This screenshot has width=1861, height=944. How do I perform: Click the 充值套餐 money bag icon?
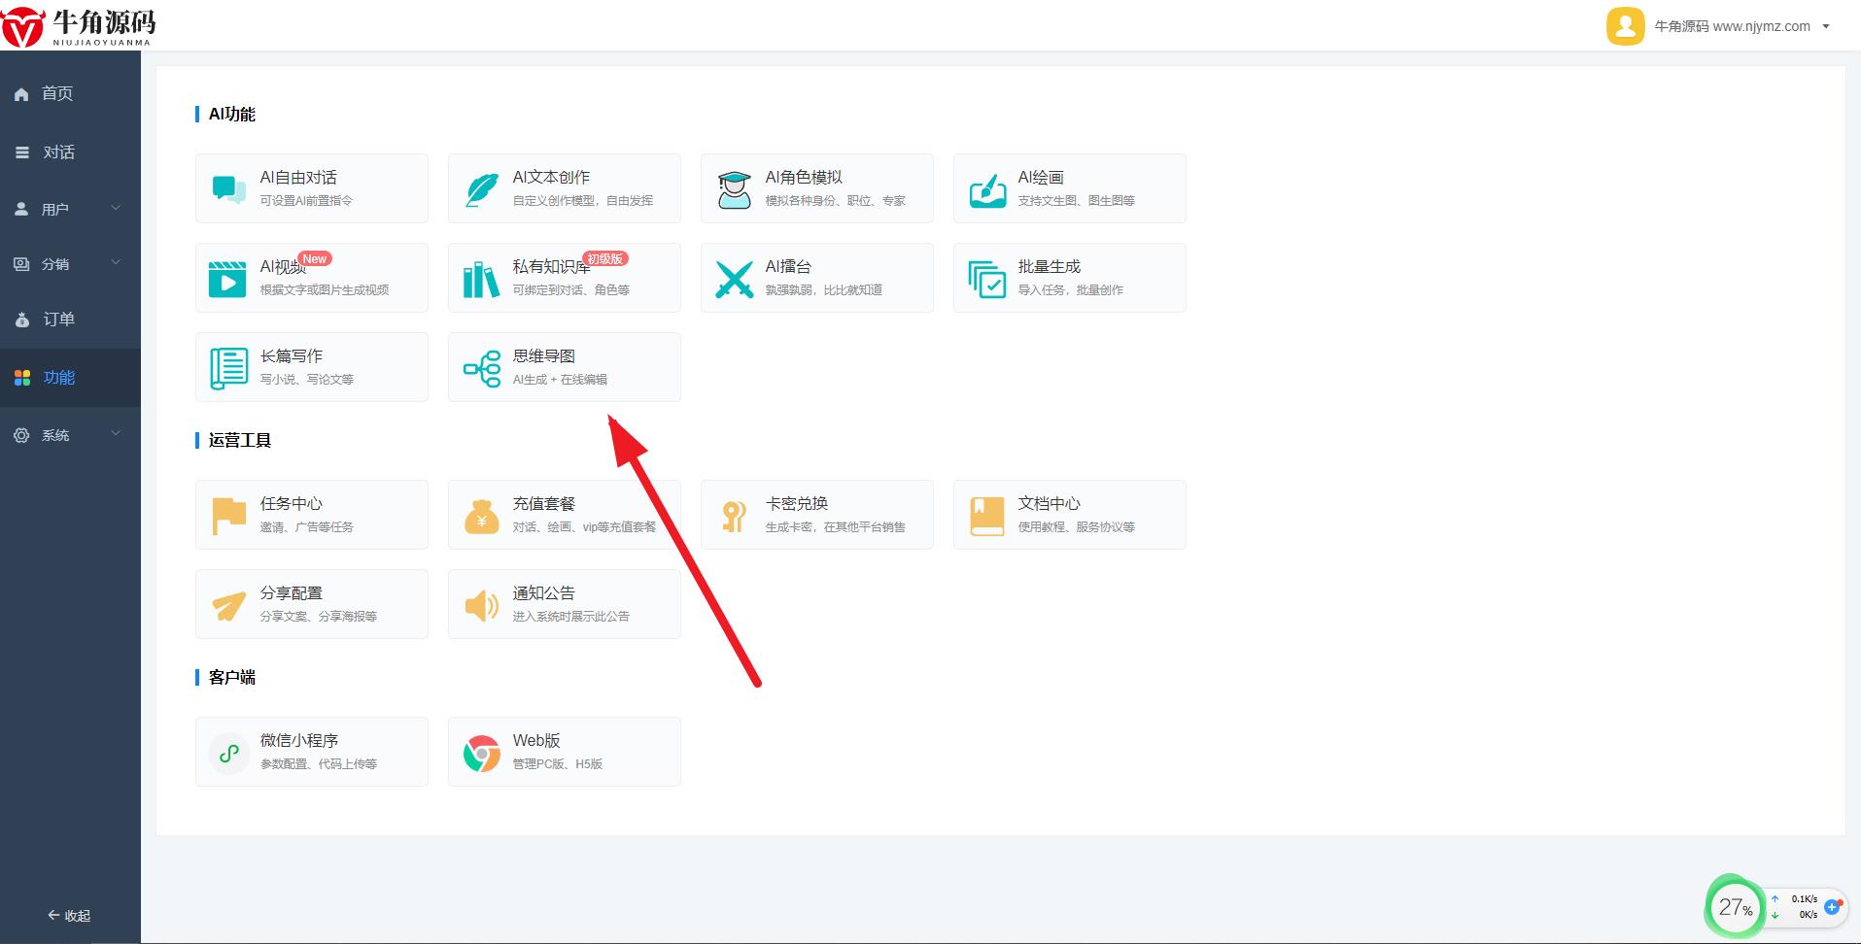[x=482, y=515]
